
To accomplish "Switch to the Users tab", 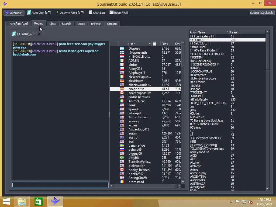I will click(81, 24).
